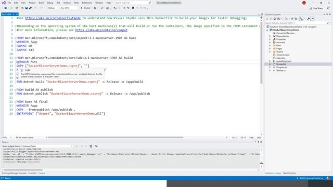
Task: Open the Build menu
Action: pos(41,3)
